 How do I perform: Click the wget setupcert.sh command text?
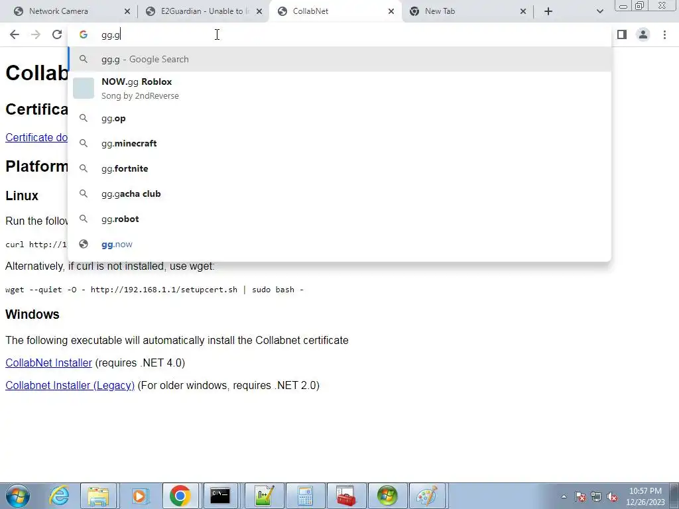click(x=154, y=290)
